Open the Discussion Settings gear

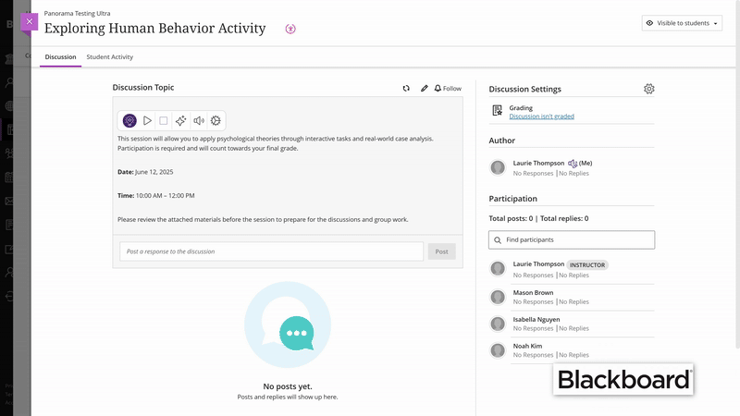point(649,89)
